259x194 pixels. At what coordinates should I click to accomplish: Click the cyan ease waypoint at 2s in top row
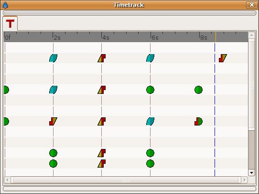click(x=53, y=58)
